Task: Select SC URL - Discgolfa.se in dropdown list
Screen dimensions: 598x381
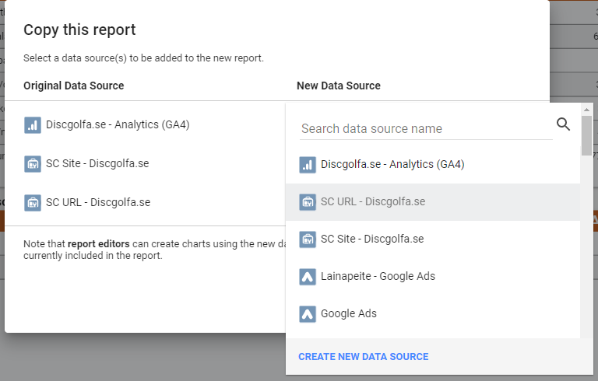Action: (x=433, y=202)
